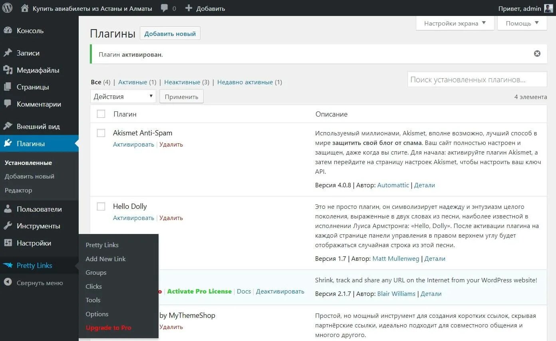This screenshot has height=341, width=556.
Task: Open site title Купить авиабилеты link
Action: coord(92,8)
